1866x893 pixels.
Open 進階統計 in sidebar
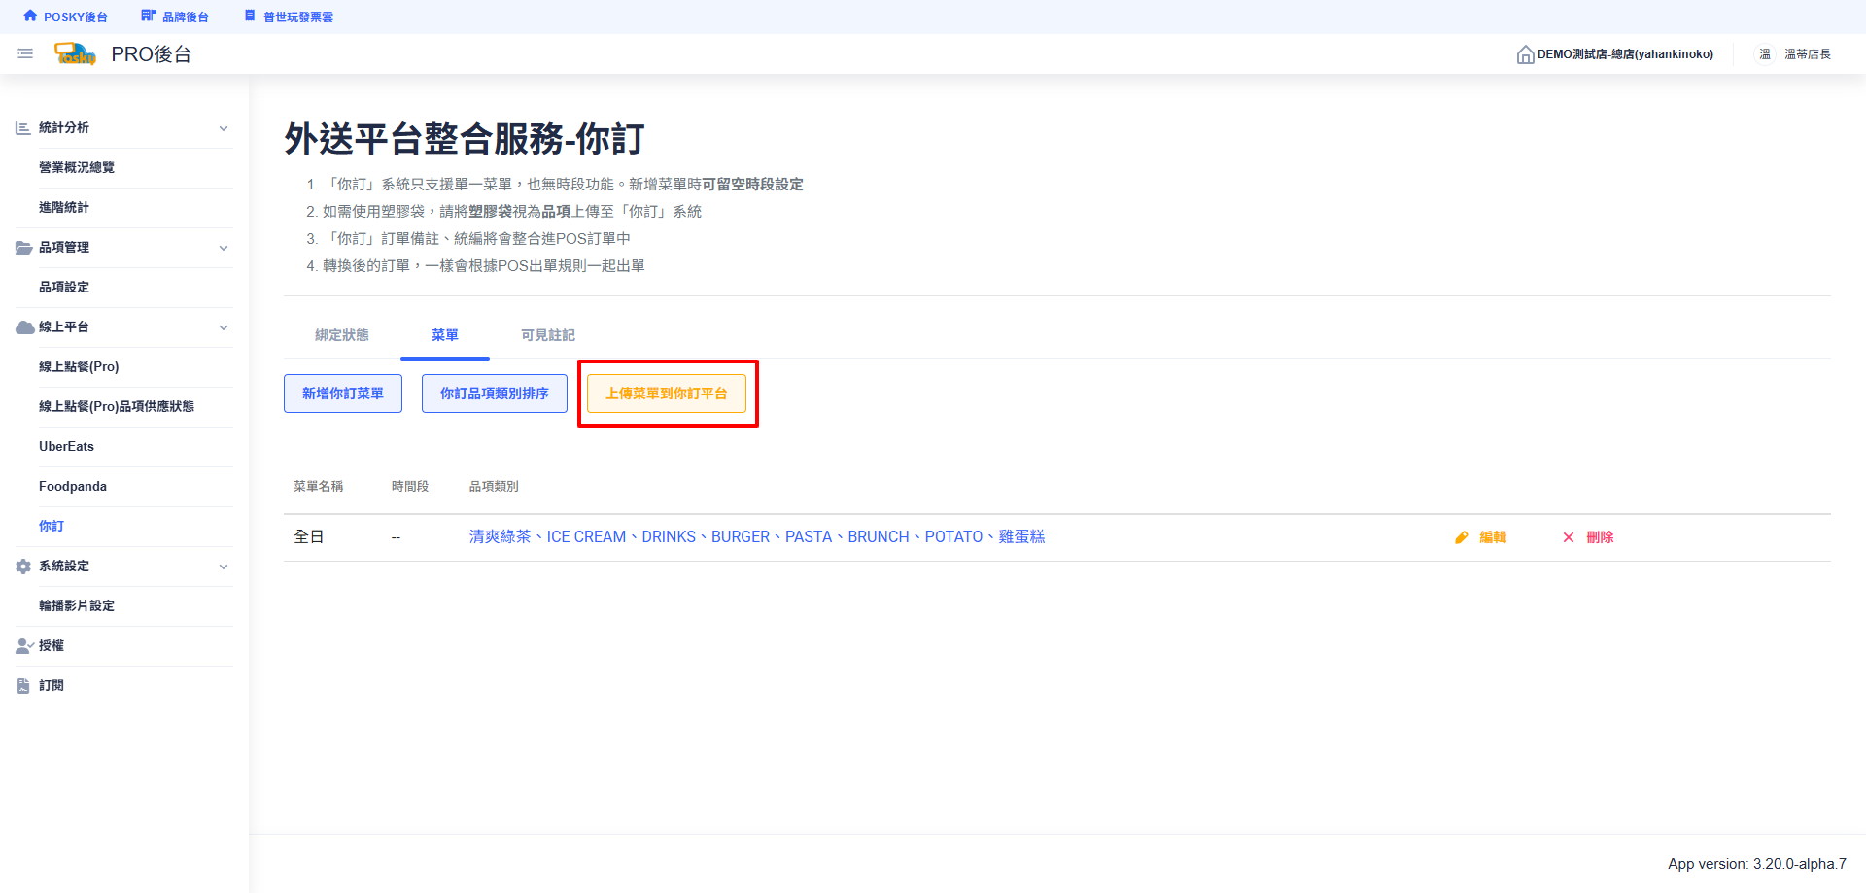click(x=64, y=207)
